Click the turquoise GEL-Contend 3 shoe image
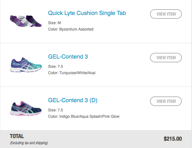Screen dimensions: 192x148 click(24, 65)
